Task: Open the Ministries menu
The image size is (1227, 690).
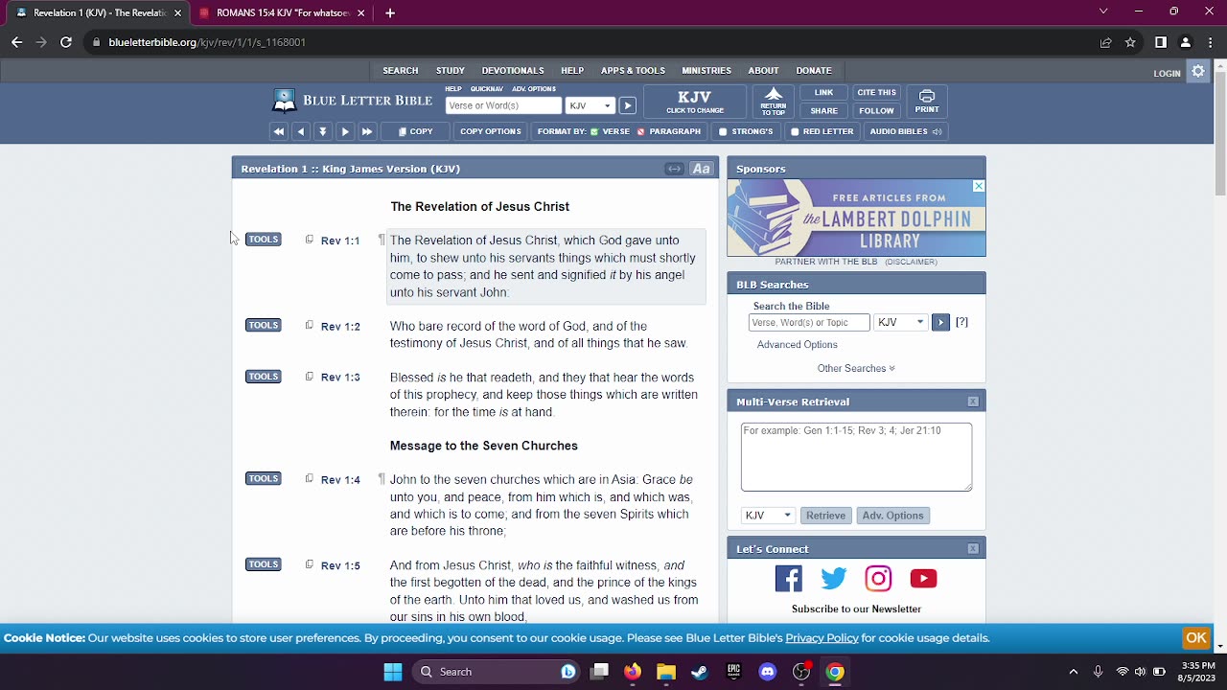Action: [x=706, y=71]
